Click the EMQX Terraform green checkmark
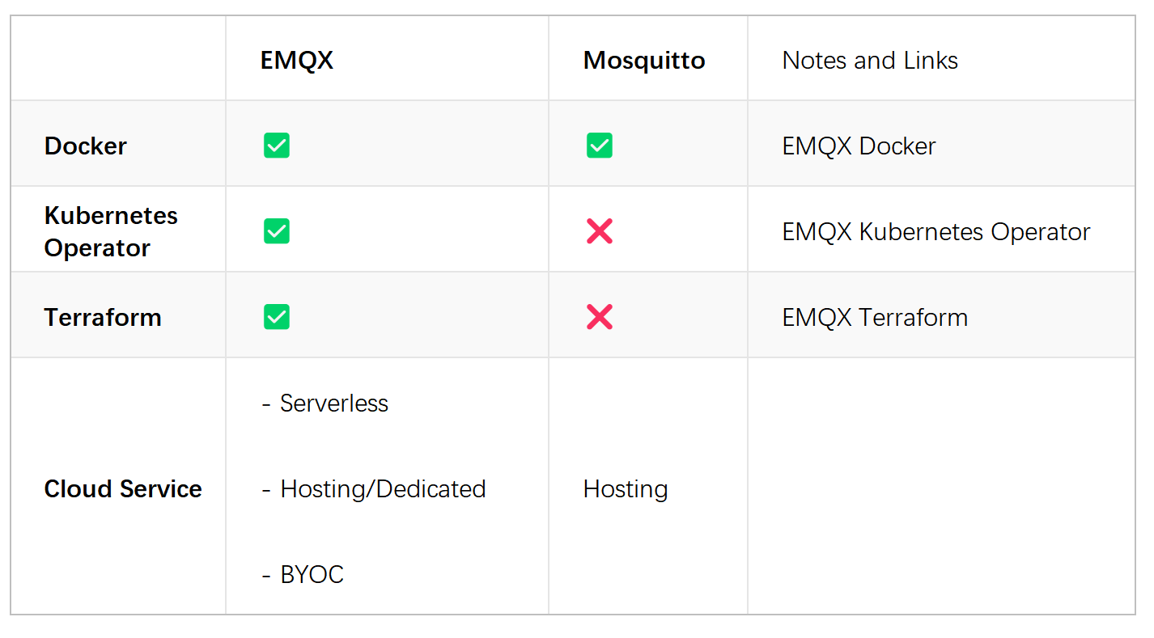Image resolution: width=1154 pixels, height=638 pixels. (277, 317)
